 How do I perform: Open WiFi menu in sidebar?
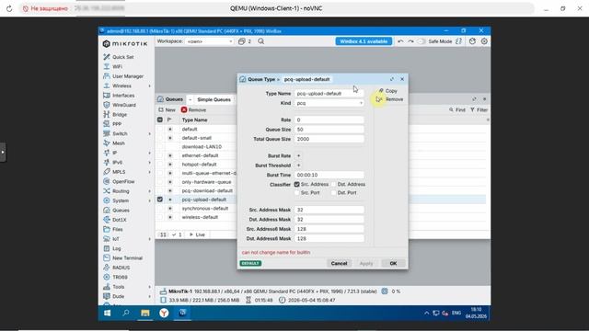pyautogui.click(x=117, y=66)
